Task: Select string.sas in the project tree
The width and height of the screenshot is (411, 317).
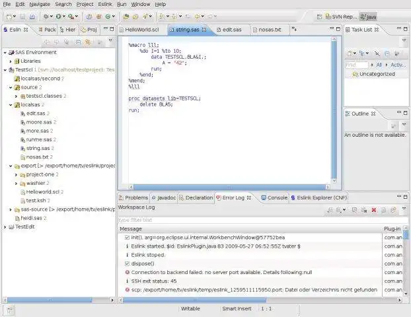Action: (38, 149)
